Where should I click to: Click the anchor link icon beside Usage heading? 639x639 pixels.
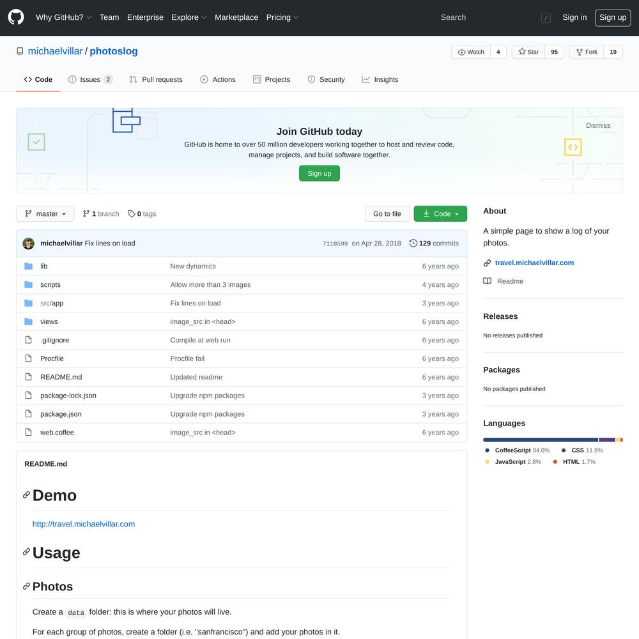tap(26, 552)
